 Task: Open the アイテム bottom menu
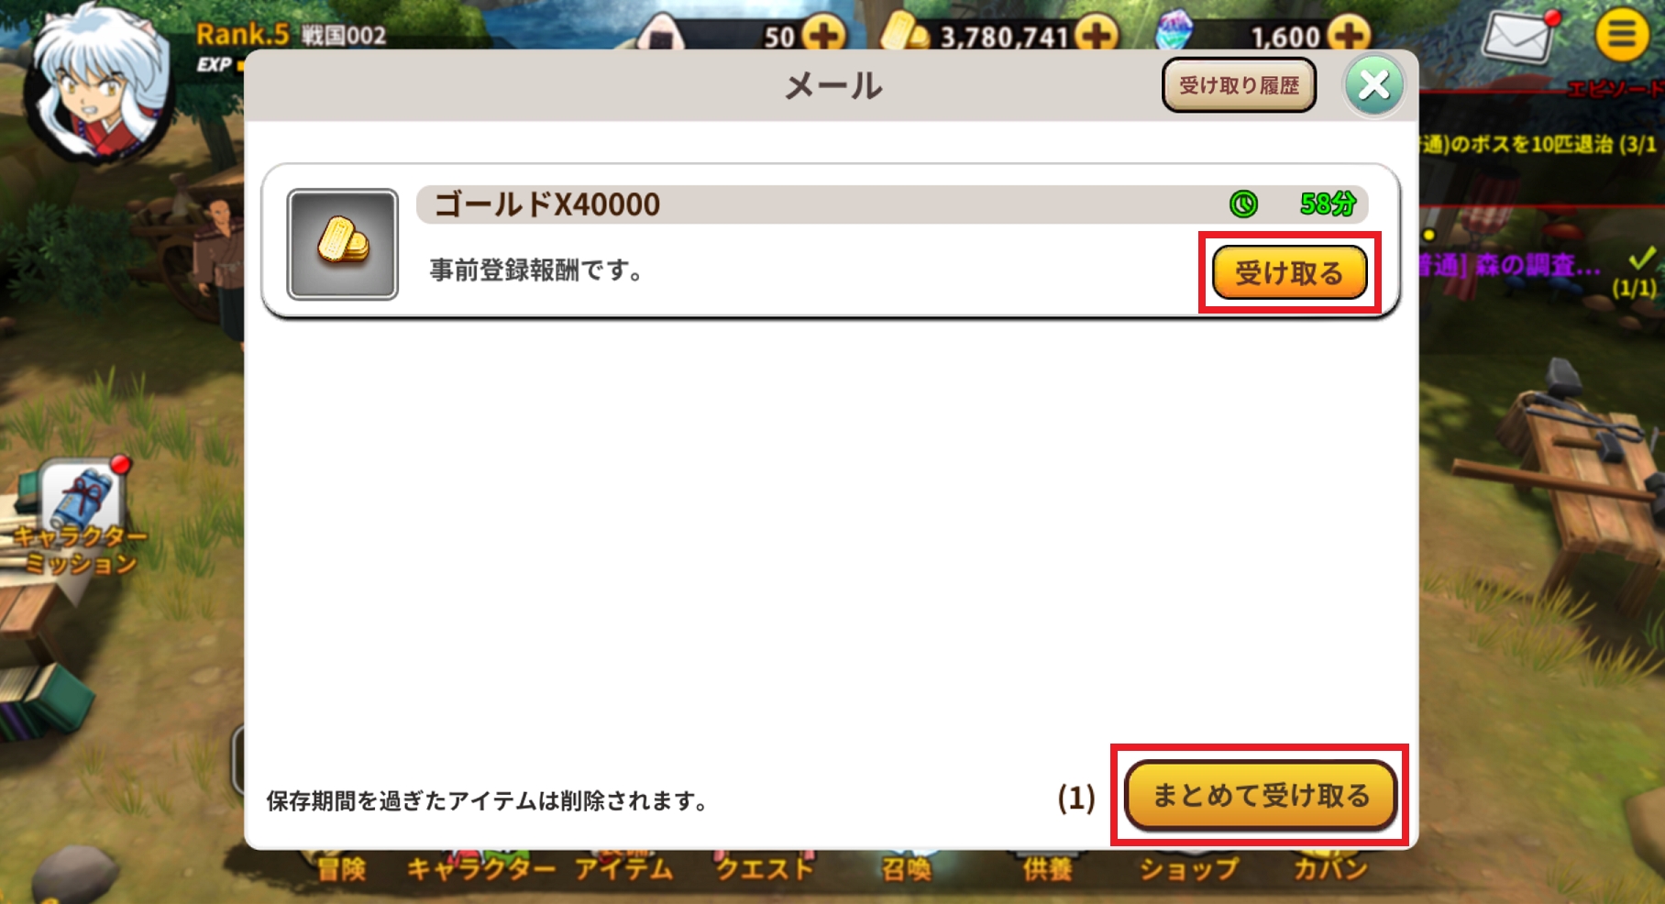click(x=623, y=868)
